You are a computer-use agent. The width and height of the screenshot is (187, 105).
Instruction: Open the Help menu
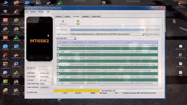[x=48, y=12]
